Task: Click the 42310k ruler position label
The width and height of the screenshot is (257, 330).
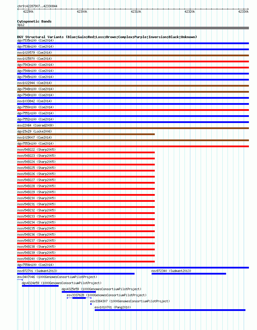Action: tap(136, 12)
